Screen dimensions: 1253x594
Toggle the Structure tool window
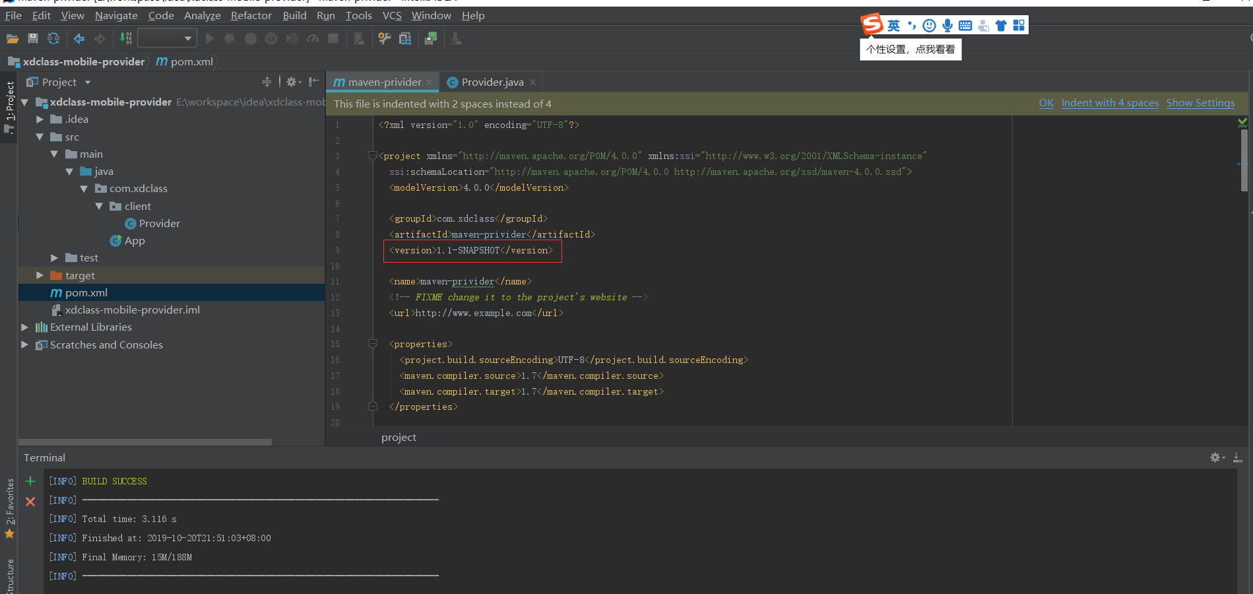[x=9, y=576]
